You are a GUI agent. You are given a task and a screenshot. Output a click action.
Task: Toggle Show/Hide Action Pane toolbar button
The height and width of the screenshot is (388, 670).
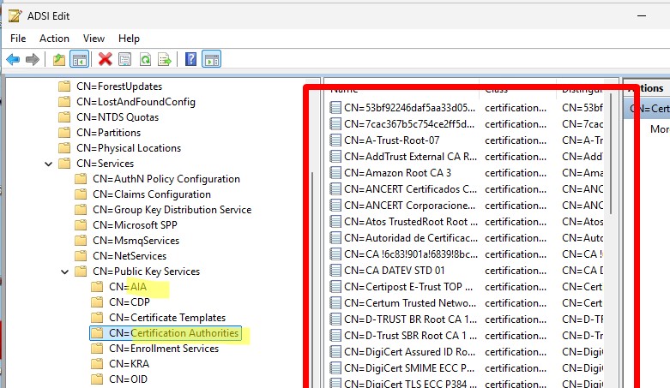click(211, 59)
